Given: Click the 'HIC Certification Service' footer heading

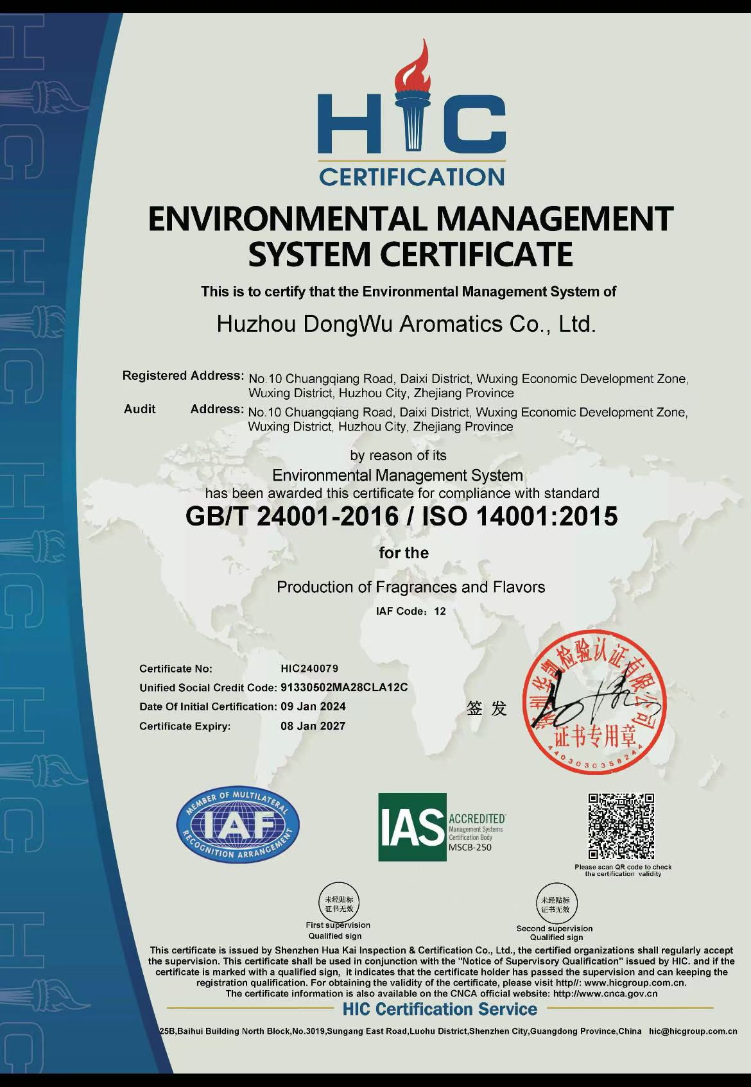Looking at the screenshot, I should tap(440, 1009).
